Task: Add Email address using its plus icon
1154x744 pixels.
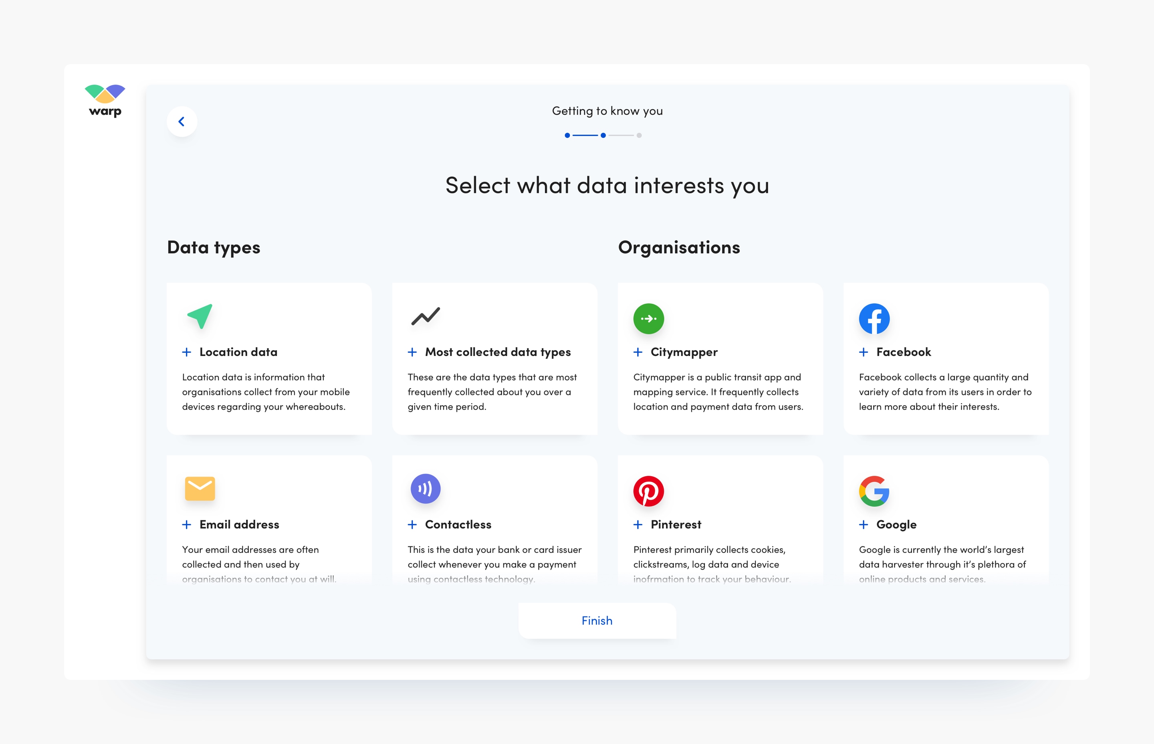Action: coord(186,525)
